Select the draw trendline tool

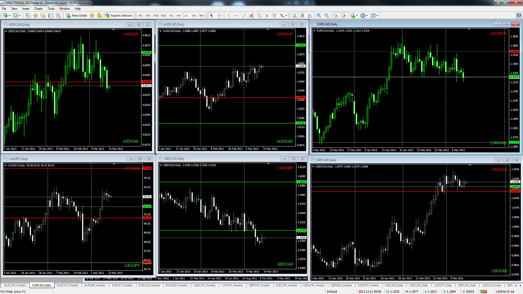244,16
